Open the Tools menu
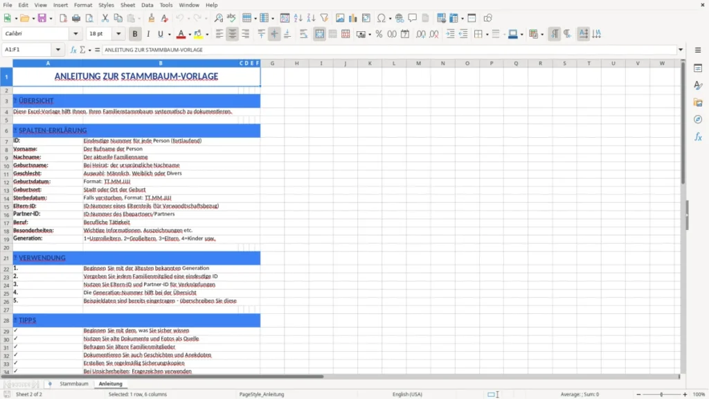Image resolution: width=709 pixels, height=399 pixels. point(166,5)
